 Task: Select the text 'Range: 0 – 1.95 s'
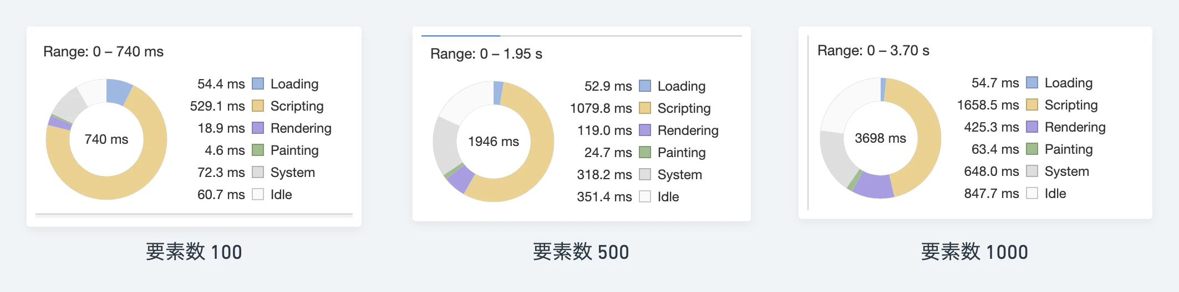click(486, 54)
